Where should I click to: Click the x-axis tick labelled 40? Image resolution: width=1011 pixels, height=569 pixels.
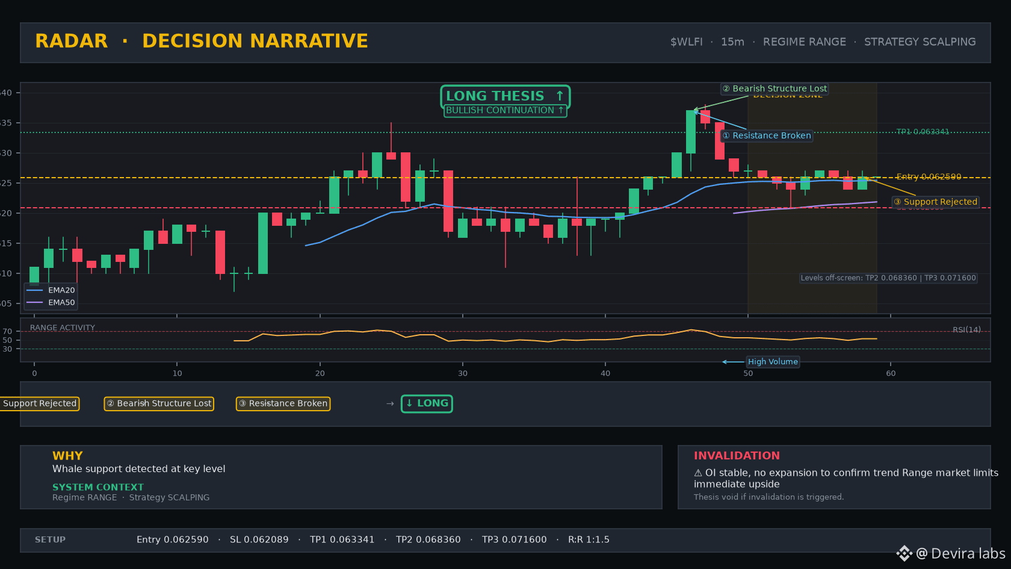(x=605, y=373)
